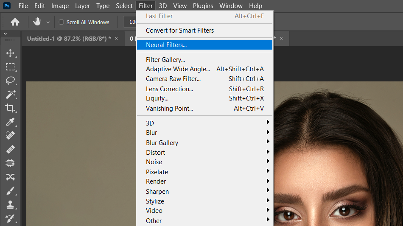Enable Scroll All Windows checkbox

click(x=61, y=22)
